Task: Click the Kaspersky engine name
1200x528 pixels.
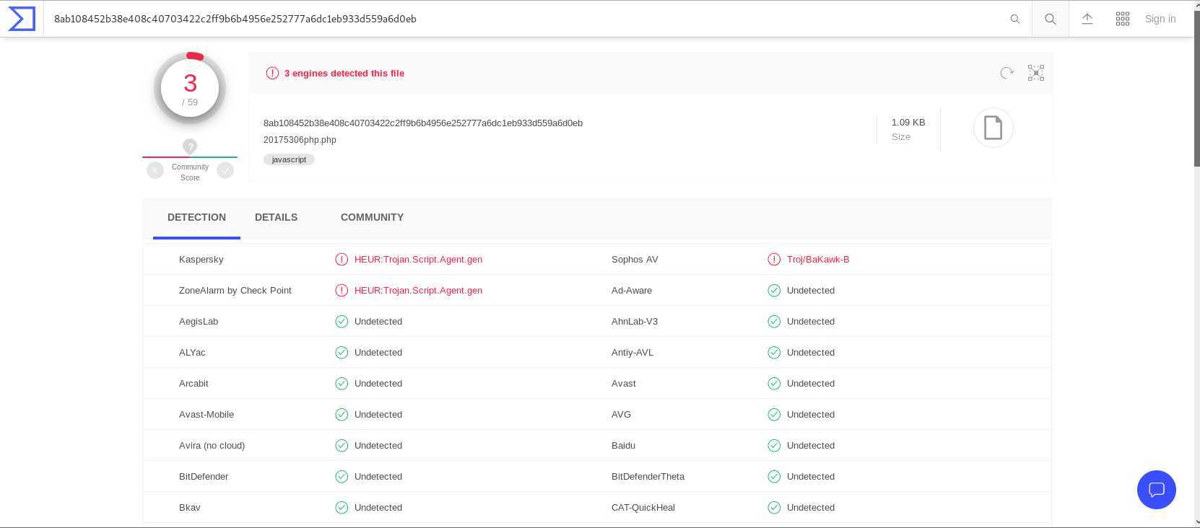Action: 201,259
